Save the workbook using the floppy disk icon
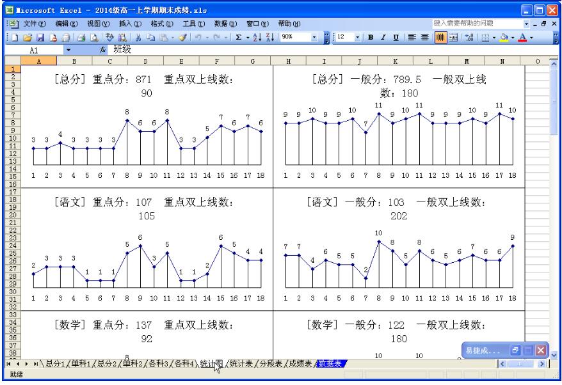This screenshot has width=562, height=385. click(40, 37)
